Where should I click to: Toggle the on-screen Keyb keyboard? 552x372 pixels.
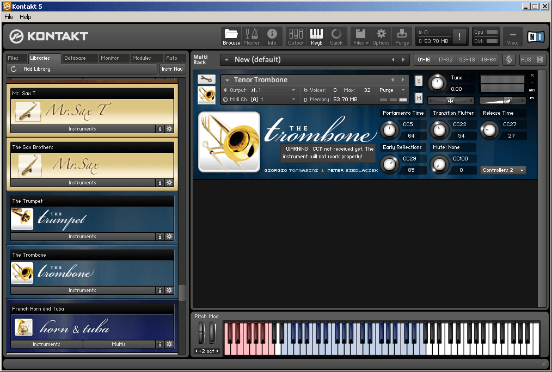(316, 36)
